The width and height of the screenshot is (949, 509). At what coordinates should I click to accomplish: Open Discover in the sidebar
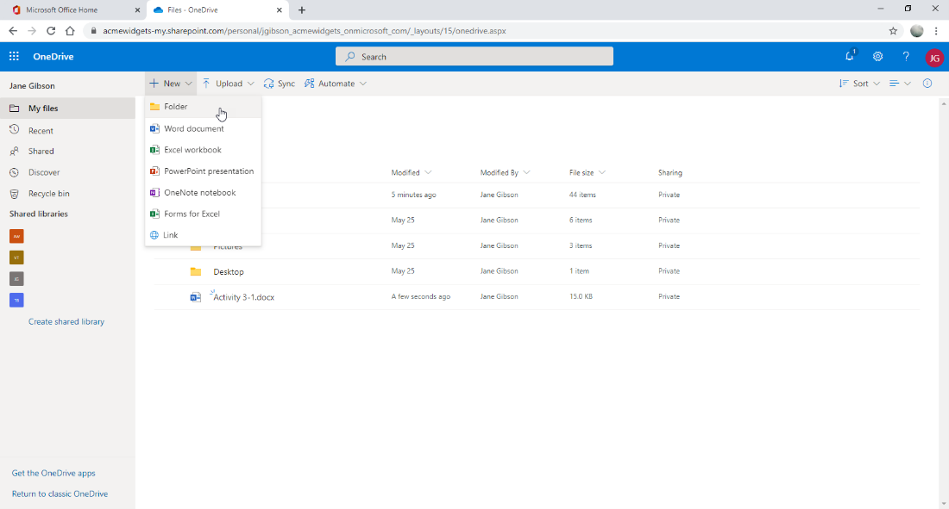coord(67,172)
